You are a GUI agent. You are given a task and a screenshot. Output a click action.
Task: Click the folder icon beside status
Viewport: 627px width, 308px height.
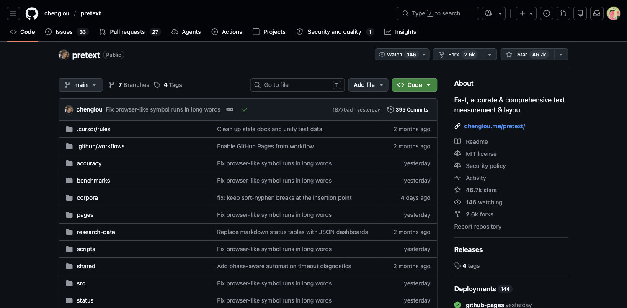coord(69,300)
